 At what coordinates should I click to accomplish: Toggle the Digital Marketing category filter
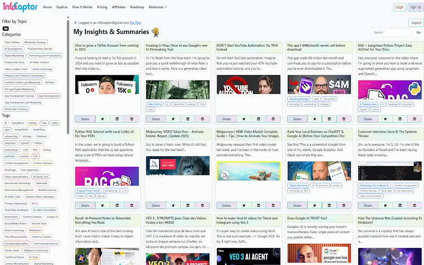point(14,56)
